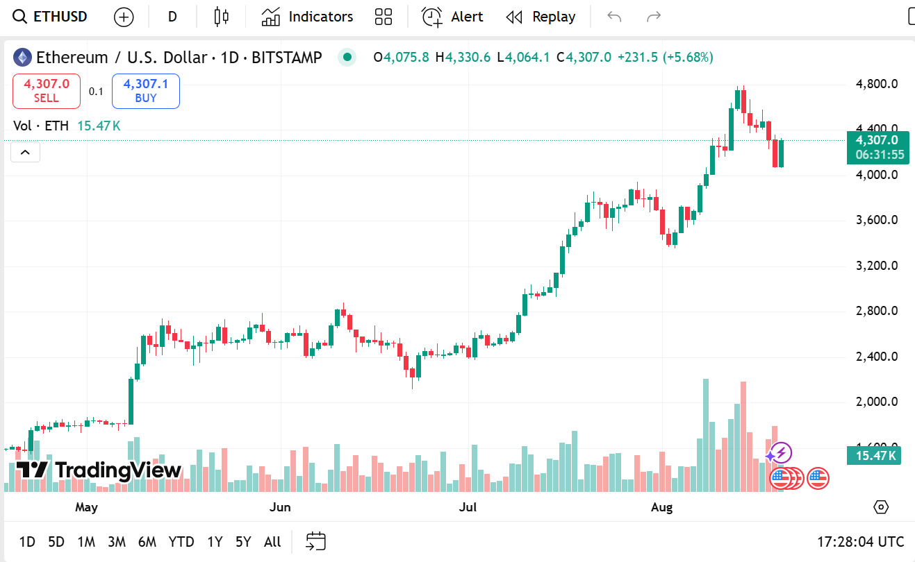This screenshot has width=915, height=562.
Task: Open chart settings hexagon icon near the price axis
Action: pyautogui.click(x=881, y=507)
